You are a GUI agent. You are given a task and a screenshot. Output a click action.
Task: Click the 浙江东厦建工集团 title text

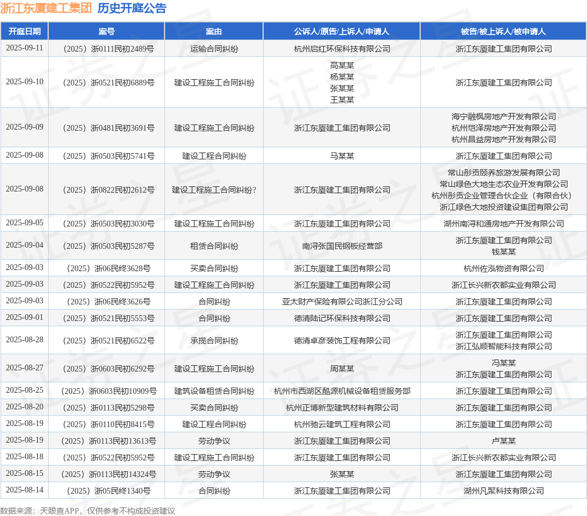(46, 8)
